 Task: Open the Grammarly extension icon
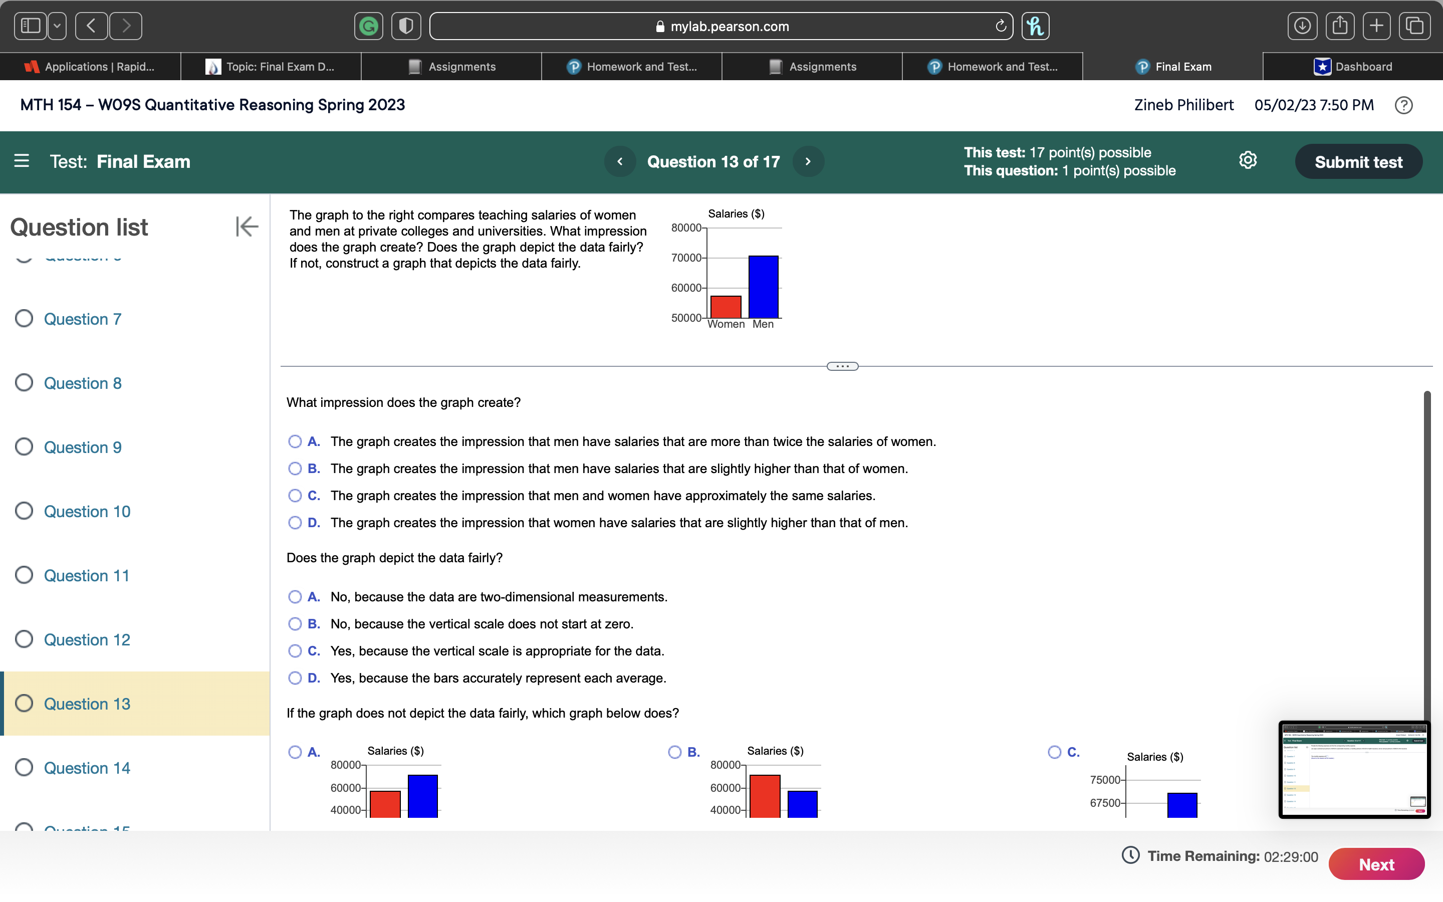(368, 26)
